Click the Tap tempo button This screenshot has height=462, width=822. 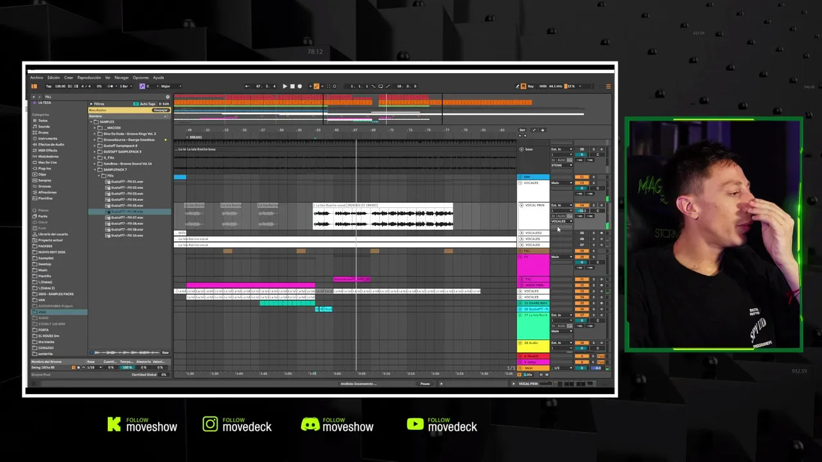48,86
